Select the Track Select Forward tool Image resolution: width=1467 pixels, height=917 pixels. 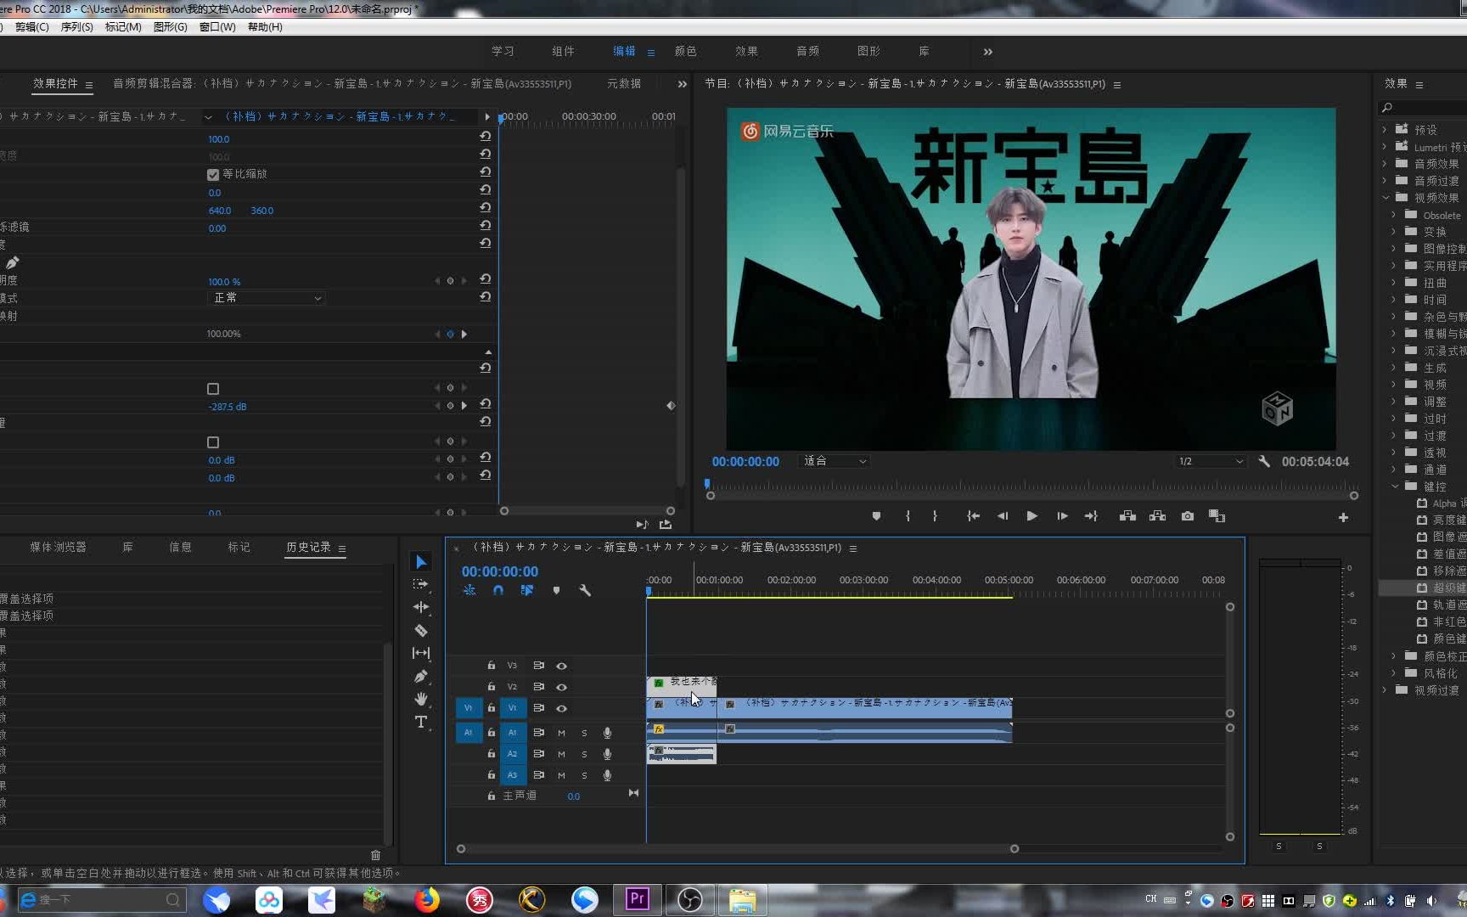(x=421, y=584)
